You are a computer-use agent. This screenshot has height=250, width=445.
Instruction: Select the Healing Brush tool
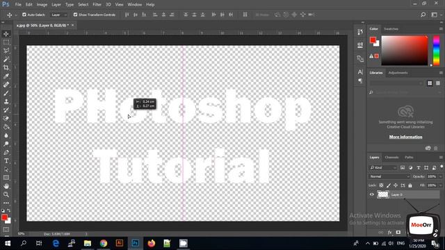pyautogui.click(x=6, y=85)
